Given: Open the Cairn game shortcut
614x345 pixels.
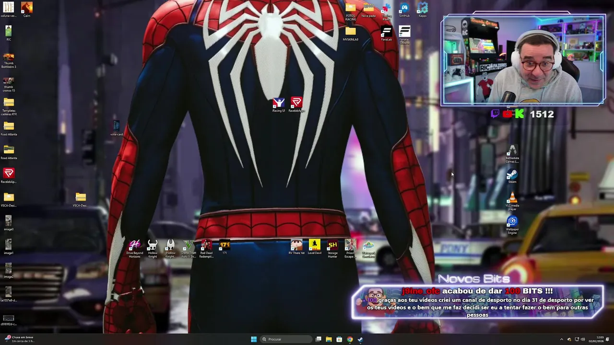Looking at the screenshot, I should (x=27, y=9).
